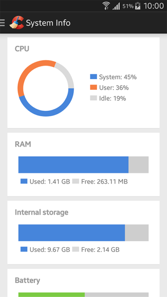This screenshot has height=297, width=167.
Task: Tap the Wi-Fi status icon
Action: coord(106,6)
